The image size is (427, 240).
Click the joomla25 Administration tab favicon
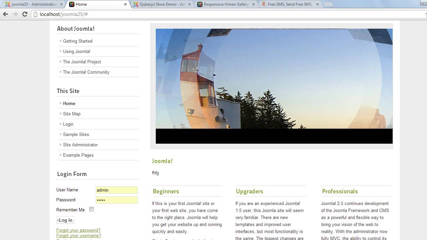click(x=8, y=4)
